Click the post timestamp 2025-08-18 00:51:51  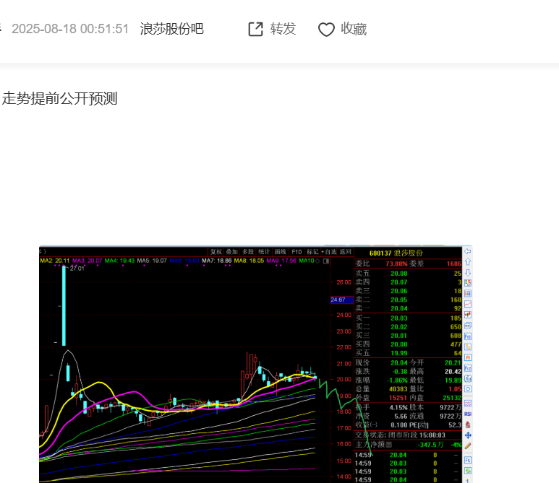tap(70, 29)
